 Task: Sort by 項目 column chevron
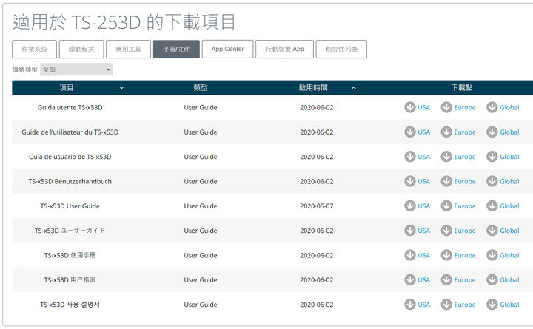[x=121, y=87]
